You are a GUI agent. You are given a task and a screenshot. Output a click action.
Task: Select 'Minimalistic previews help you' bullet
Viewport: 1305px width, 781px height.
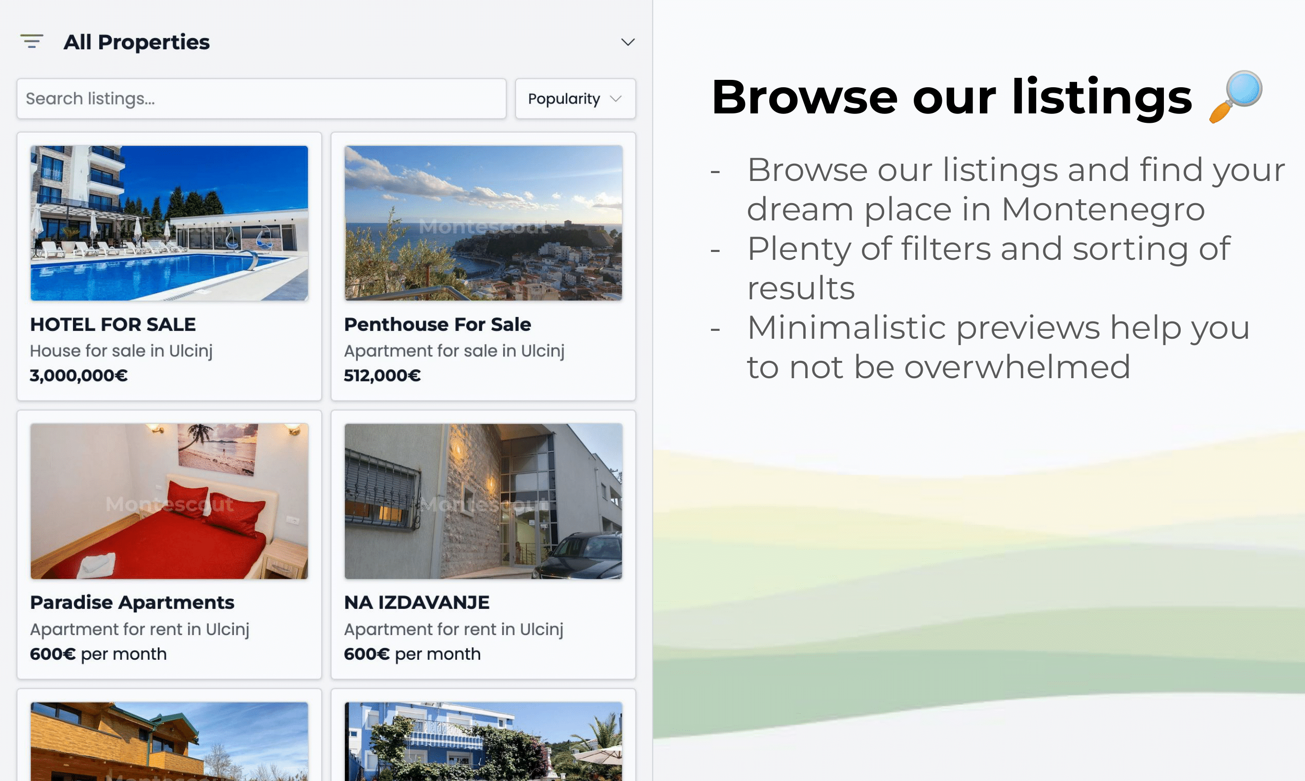(x=998, y=347)
